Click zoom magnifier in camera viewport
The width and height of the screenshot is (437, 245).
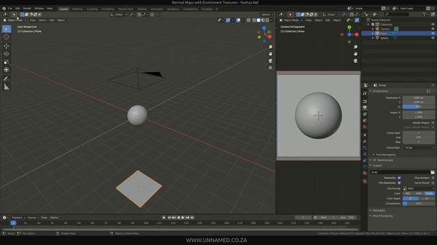coord(355,47)
